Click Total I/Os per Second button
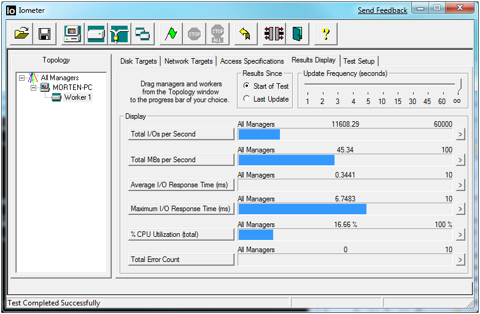The image size is (480, 314). coord(181,134)
